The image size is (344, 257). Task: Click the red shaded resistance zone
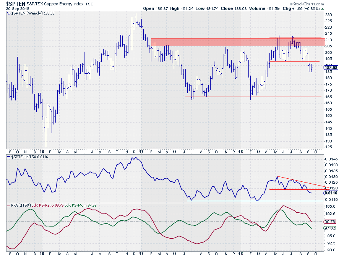(x=229, y=42)
